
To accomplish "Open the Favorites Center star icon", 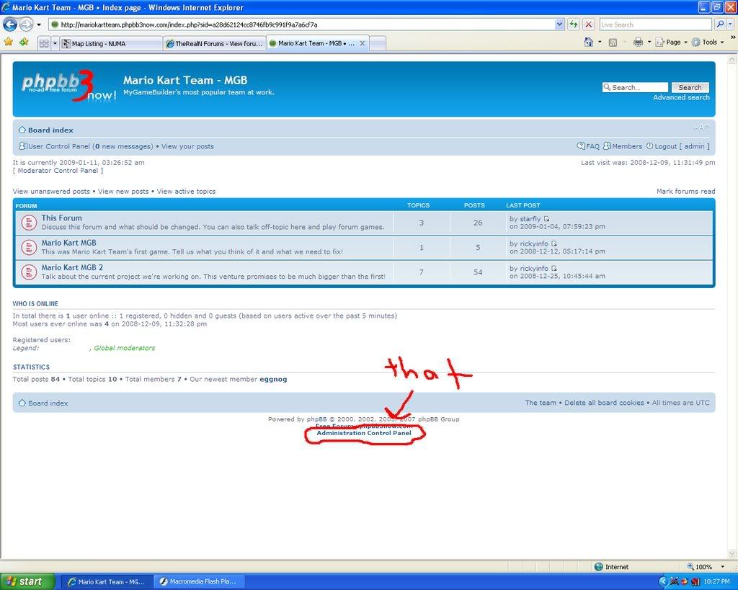I will (9, 43).
